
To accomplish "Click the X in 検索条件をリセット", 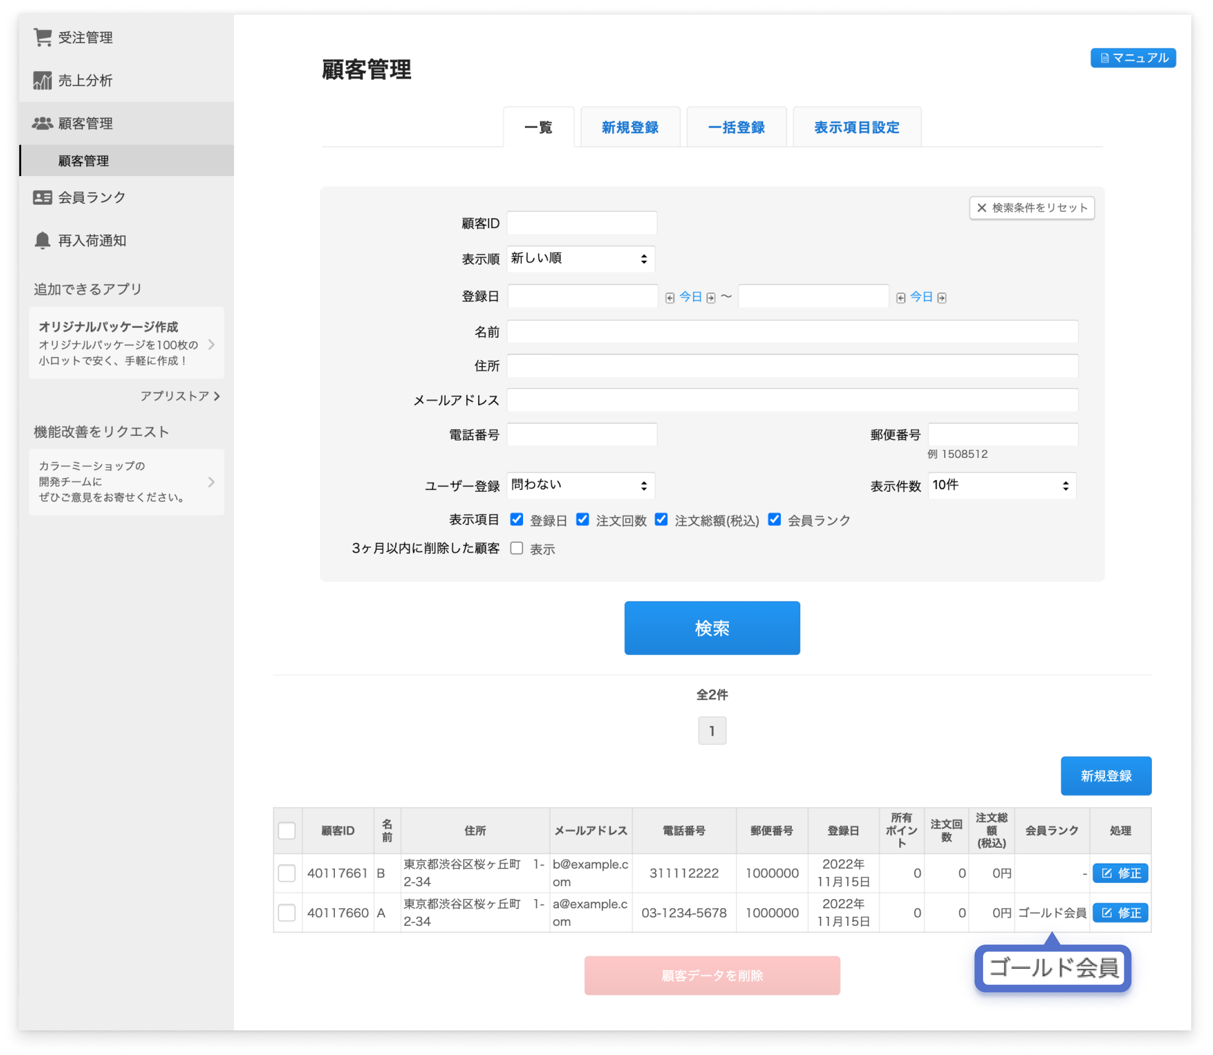I will pos(981,208).
